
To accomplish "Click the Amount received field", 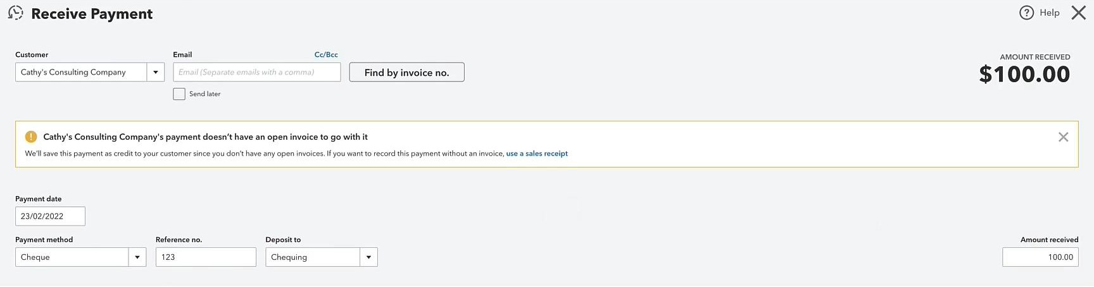I will [1040, 257].
